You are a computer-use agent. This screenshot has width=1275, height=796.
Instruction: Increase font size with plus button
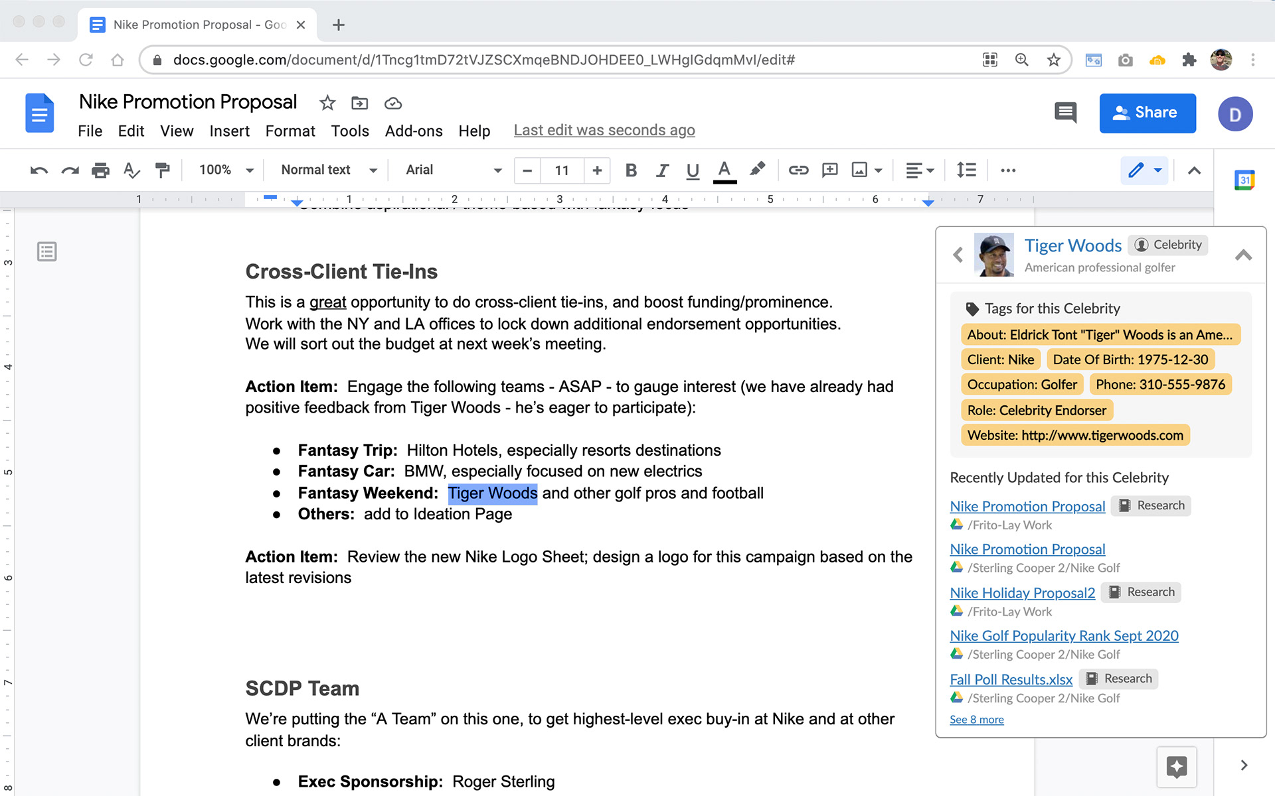[597, 170]
